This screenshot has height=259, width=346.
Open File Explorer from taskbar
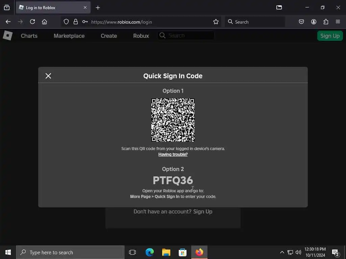pos(166,252)
